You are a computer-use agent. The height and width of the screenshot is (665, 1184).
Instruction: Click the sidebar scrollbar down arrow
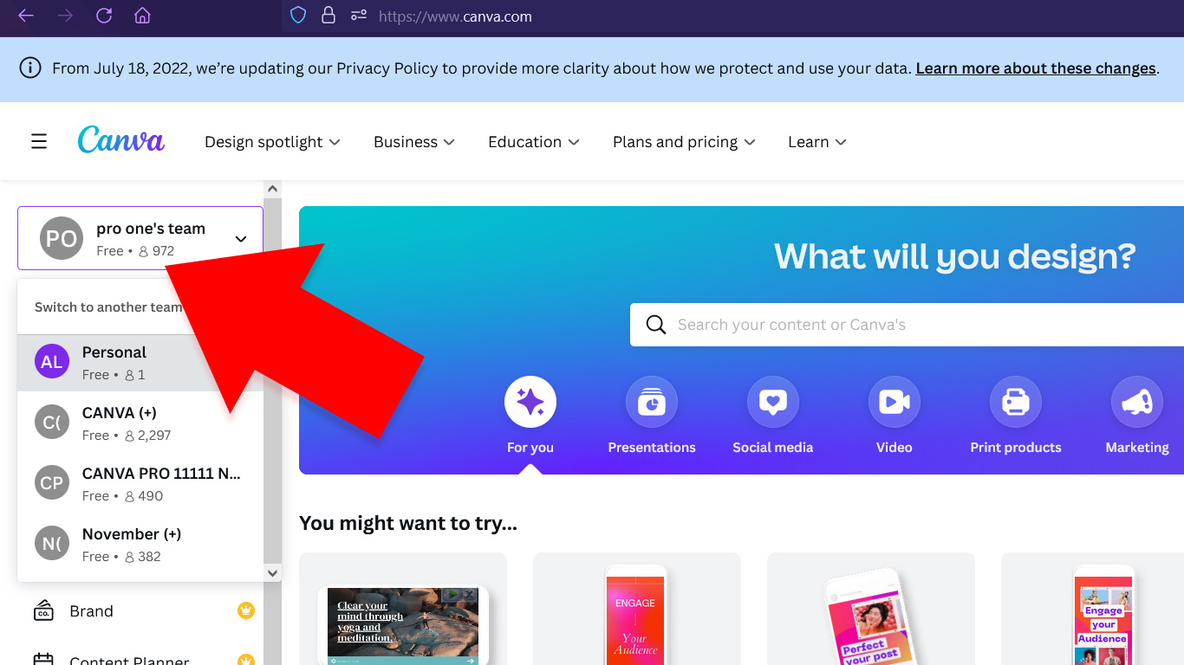(x=273, y=572)
